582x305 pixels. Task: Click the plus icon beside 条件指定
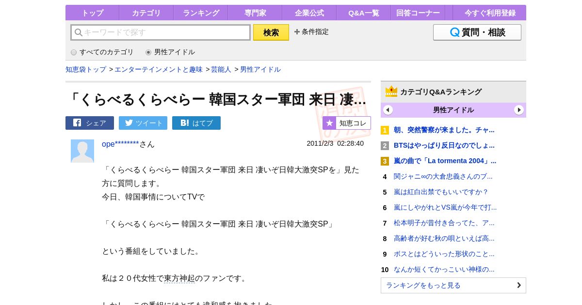click(x=297, y=32)
